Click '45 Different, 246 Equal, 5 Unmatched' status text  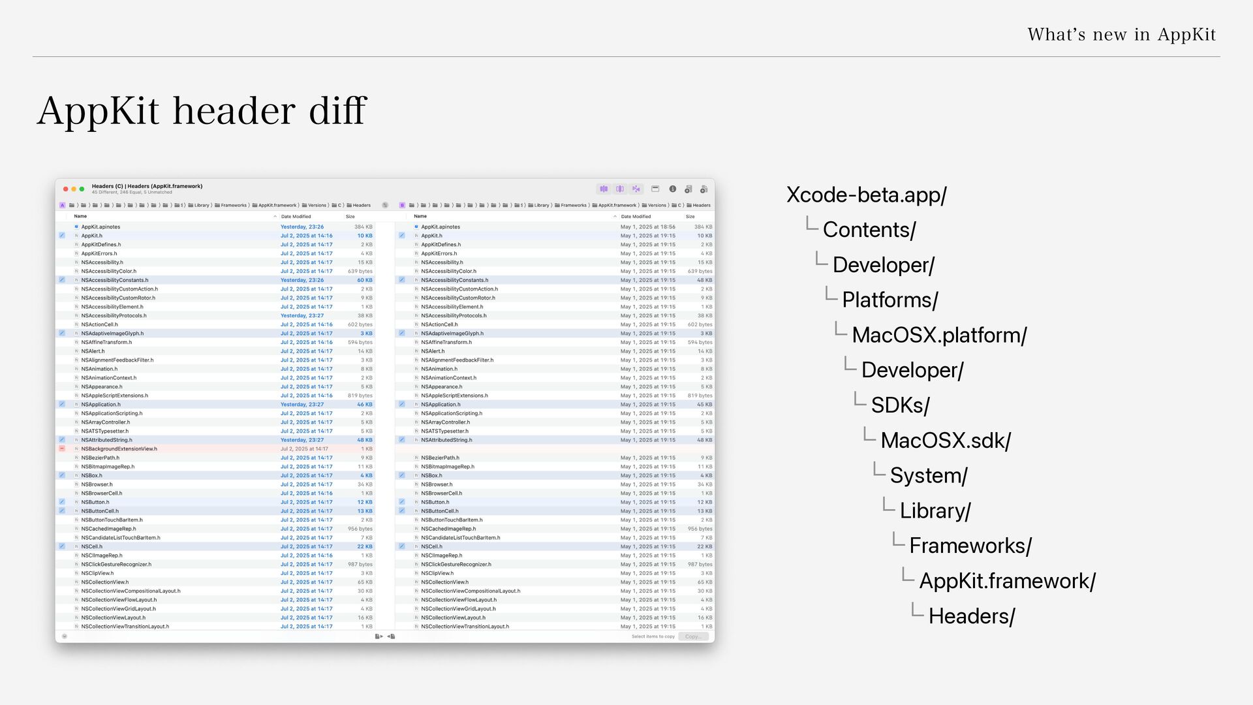pyautogui.click(x=132, y=193)
